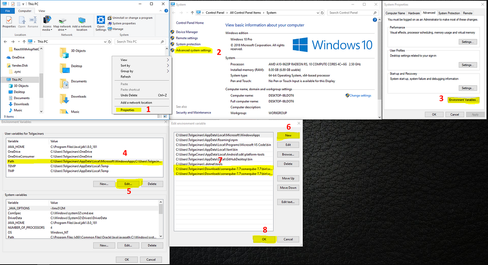Image resolution: width=488 pixels, height=265 pixels.
Task: Switch to the Remote tab in System Properties
Action: coord(468,13)
